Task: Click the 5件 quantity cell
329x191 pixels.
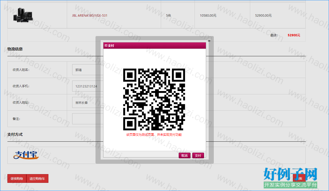Action: click(178, 16)
